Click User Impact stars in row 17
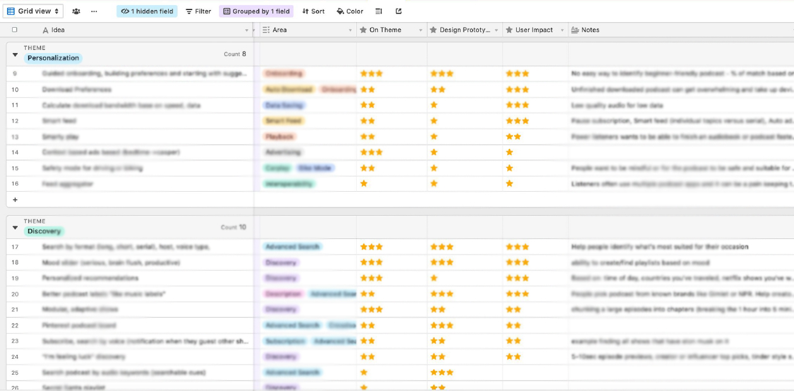Screen dimensions: 794x391 click(x=517, y=247)
